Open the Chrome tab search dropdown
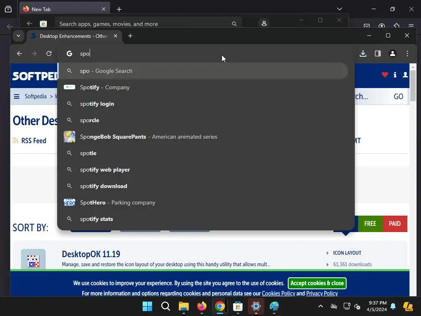Image resolution: width=421 pixels, height=316 pixels. coord(18,36)
